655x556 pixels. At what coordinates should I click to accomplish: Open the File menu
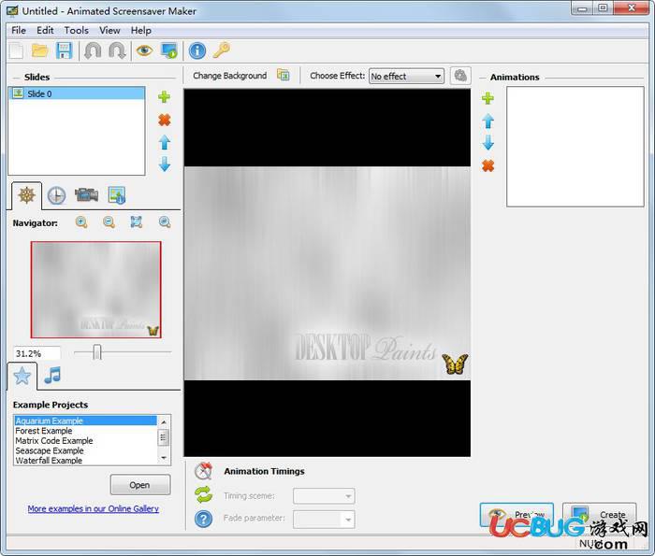[x=19, y=31]
